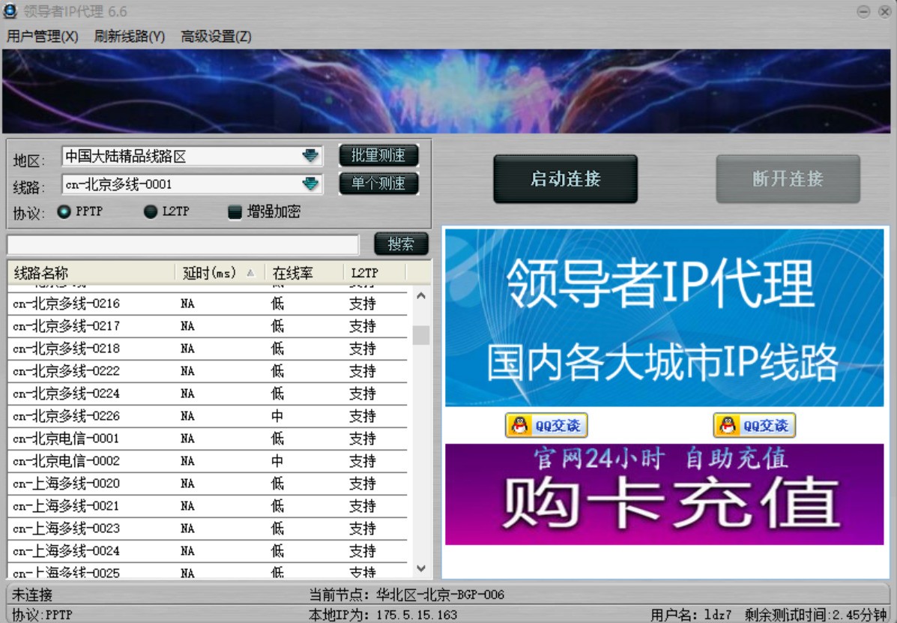Click the 搜索 search button
897x623 pixels.
[x=400, y=244]
